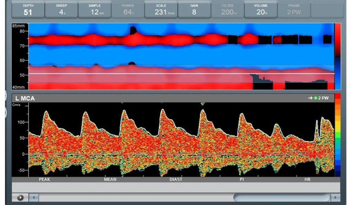Select the SWEEP 4 s setting
350x205 pixels.
click(61, 9)
